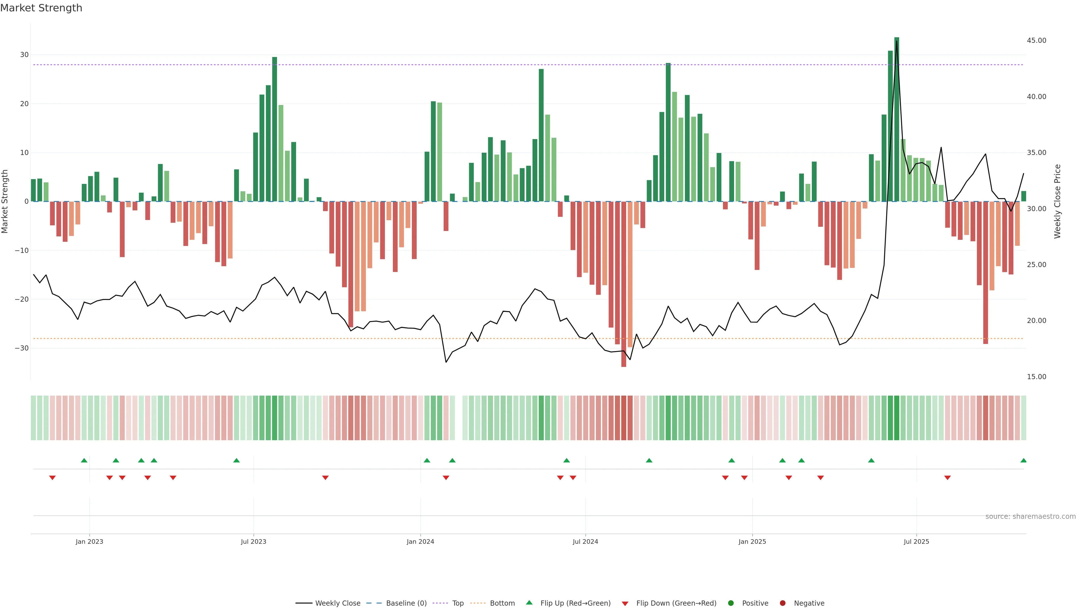1090x613 pixels.
Task: Click the rightmost green flip-up triangle marker
Action: click(1023, 460)
